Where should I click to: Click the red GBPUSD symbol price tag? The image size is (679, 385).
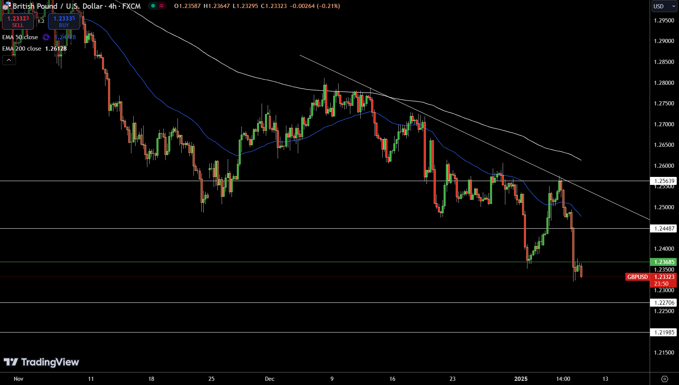pyautogui.click(x=637, y=277)
